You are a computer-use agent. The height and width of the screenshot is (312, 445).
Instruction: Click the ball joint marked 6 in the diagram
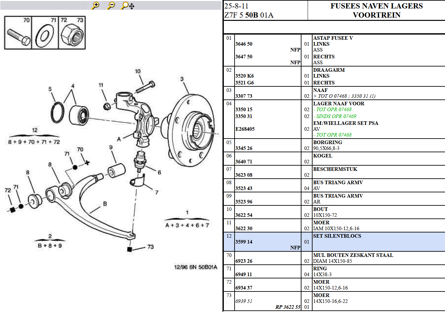(140, 160)
